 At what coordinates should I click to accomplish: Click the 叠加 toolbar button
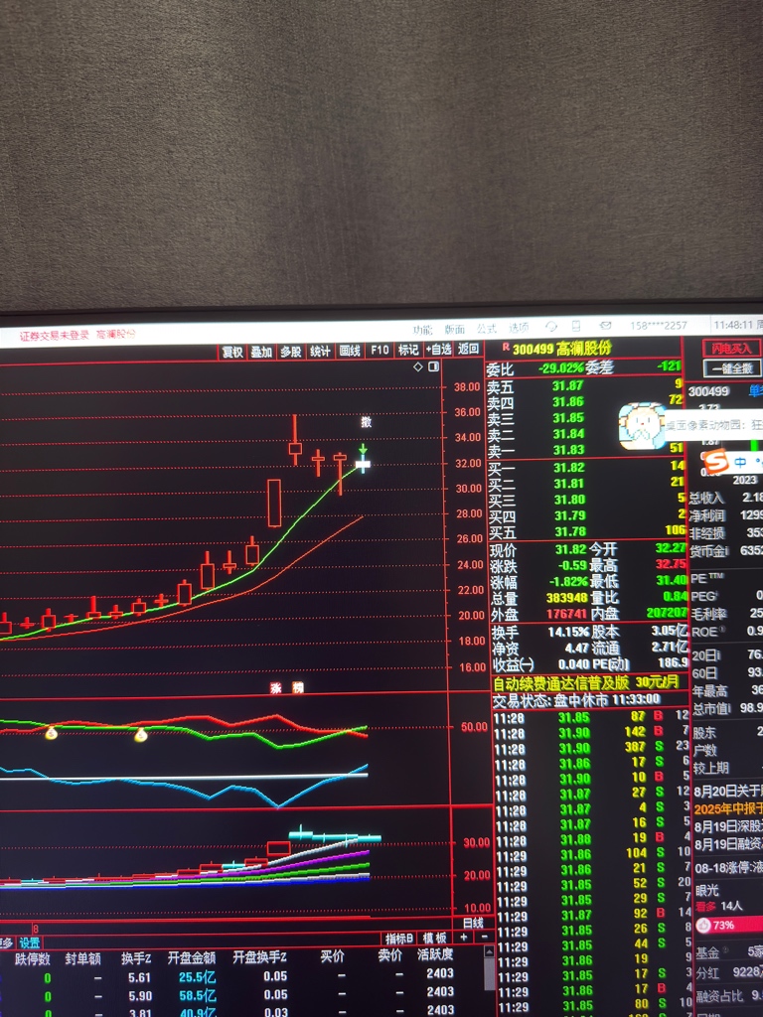[261, 352]
